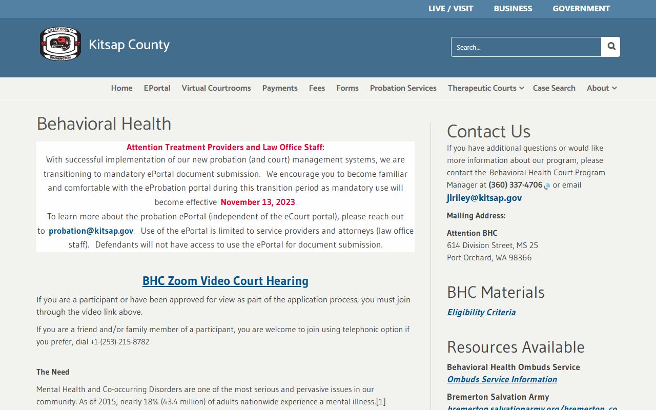Click the address line '614 Division Street, MS 25'
This screenshot has width=656, height=410.
[x=493, y=245]
